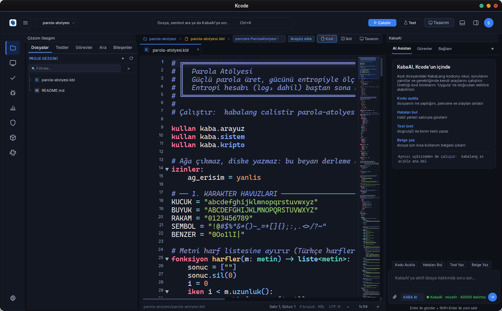Open the bar chart analytics sidebar icon

(13, 108)
